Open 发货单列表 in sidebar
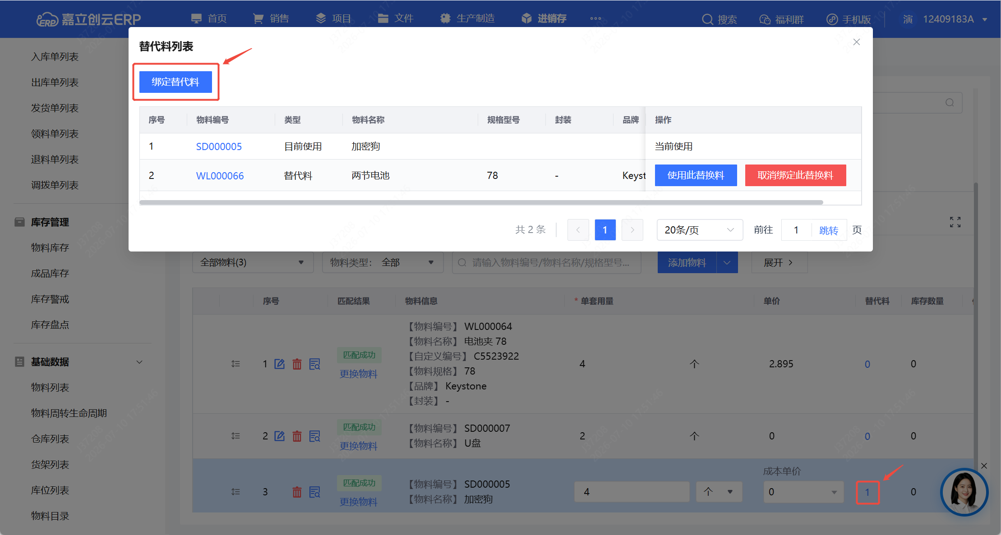 click(x=55, y=108)
